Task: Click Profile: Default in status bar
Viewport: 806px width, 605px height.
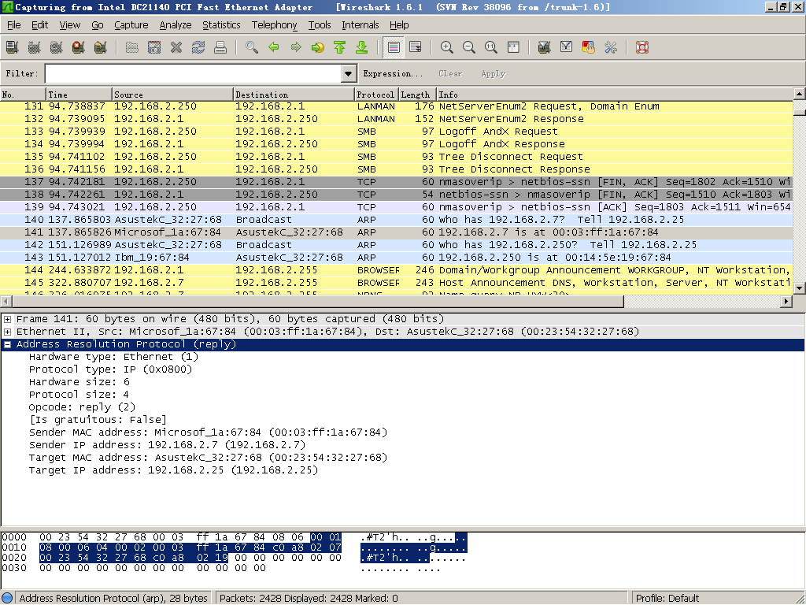Action: coord(667,598)
